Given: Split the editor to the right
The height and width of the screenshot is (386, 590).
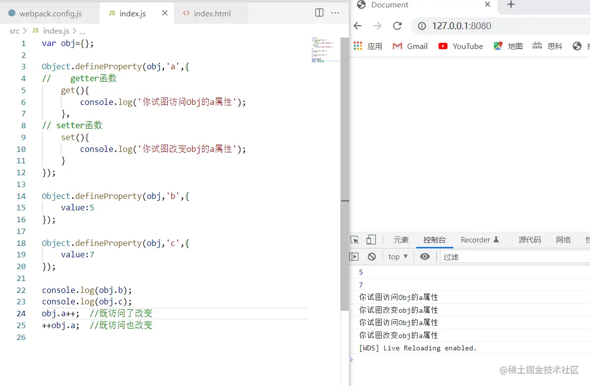Looking at the screenshot, I should click(319, 12).
